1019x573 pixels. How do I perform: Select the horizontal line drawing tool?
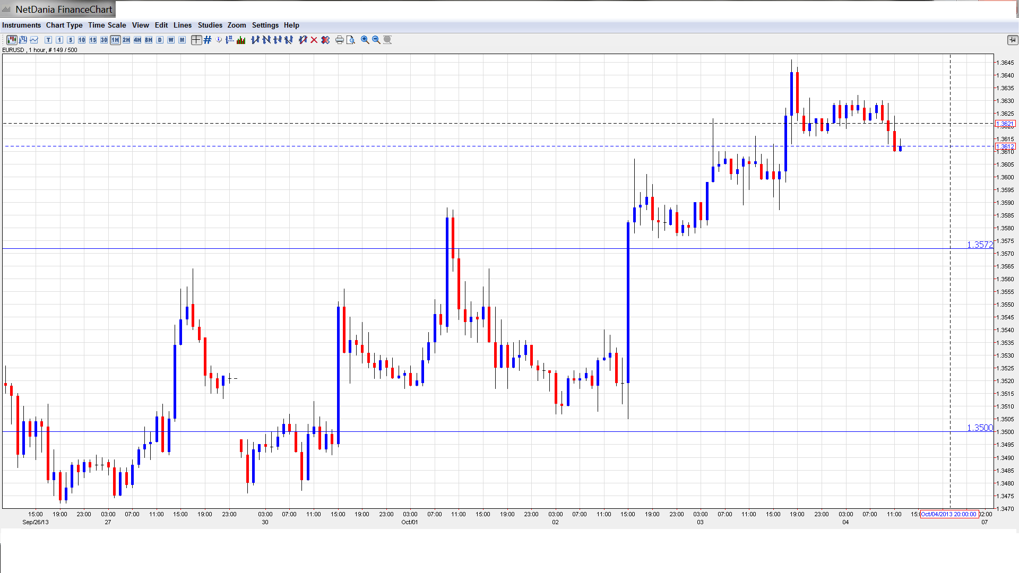coord(278,40)
